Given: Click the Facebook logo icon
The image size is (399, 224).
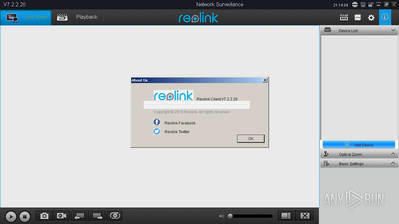Looking at the screenshot, I should tap(157, 122).
